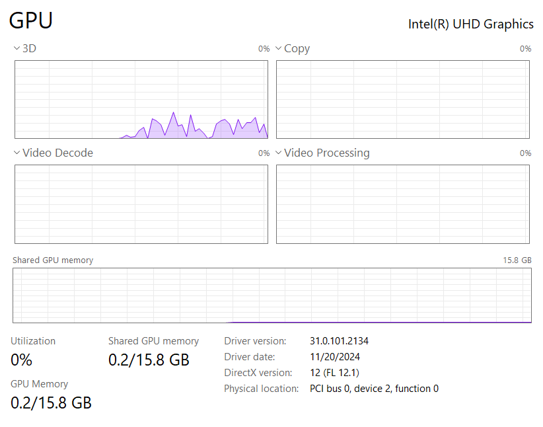Click the Video Decode graph area

tap(141, 204)
